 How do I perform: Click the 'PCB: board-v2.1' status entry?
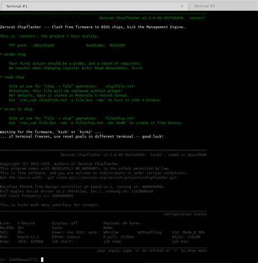pos(20,237)
